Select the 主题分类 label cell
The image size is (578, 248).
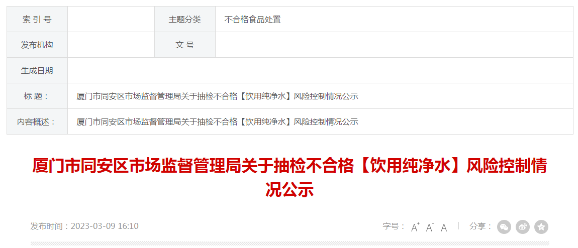point(184,20)
